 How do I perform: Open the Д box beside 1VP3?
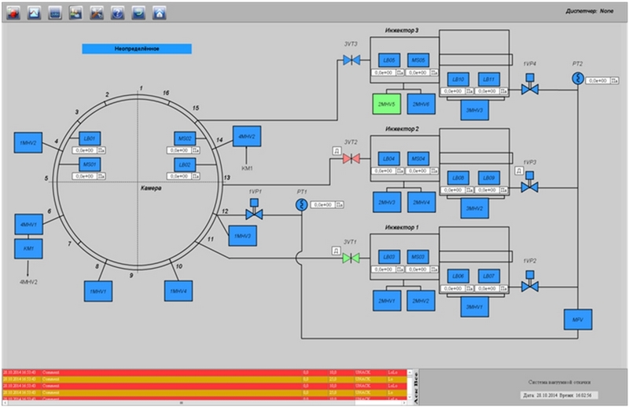click(x=519, y=170)
